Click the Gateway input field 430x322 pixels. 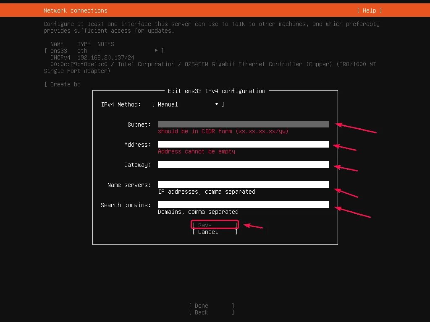click(243, 164)
